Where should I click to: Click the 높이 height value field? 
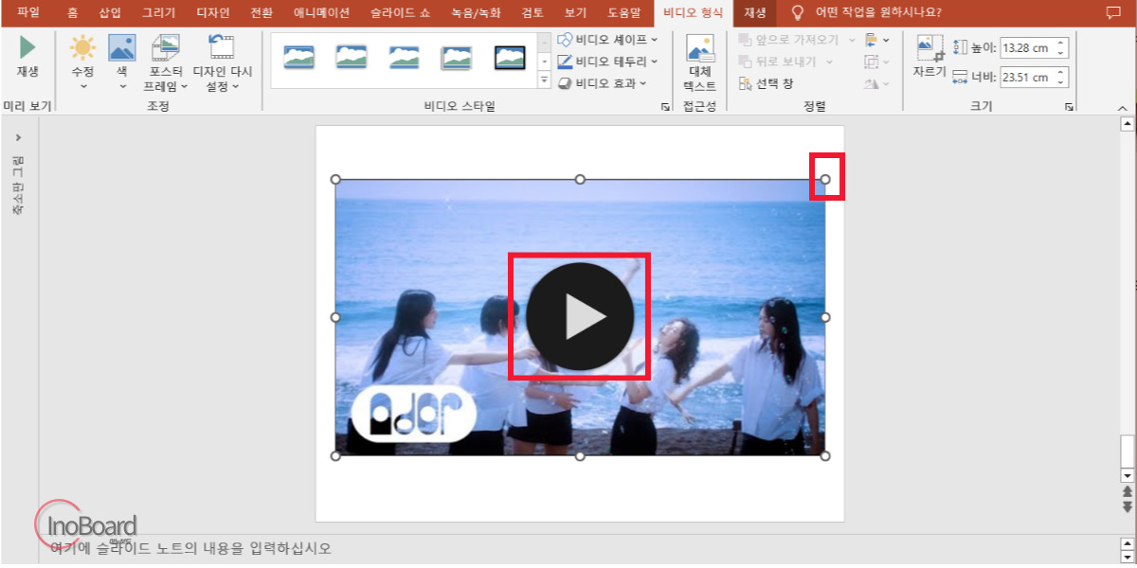click(x=1027, y=47)
